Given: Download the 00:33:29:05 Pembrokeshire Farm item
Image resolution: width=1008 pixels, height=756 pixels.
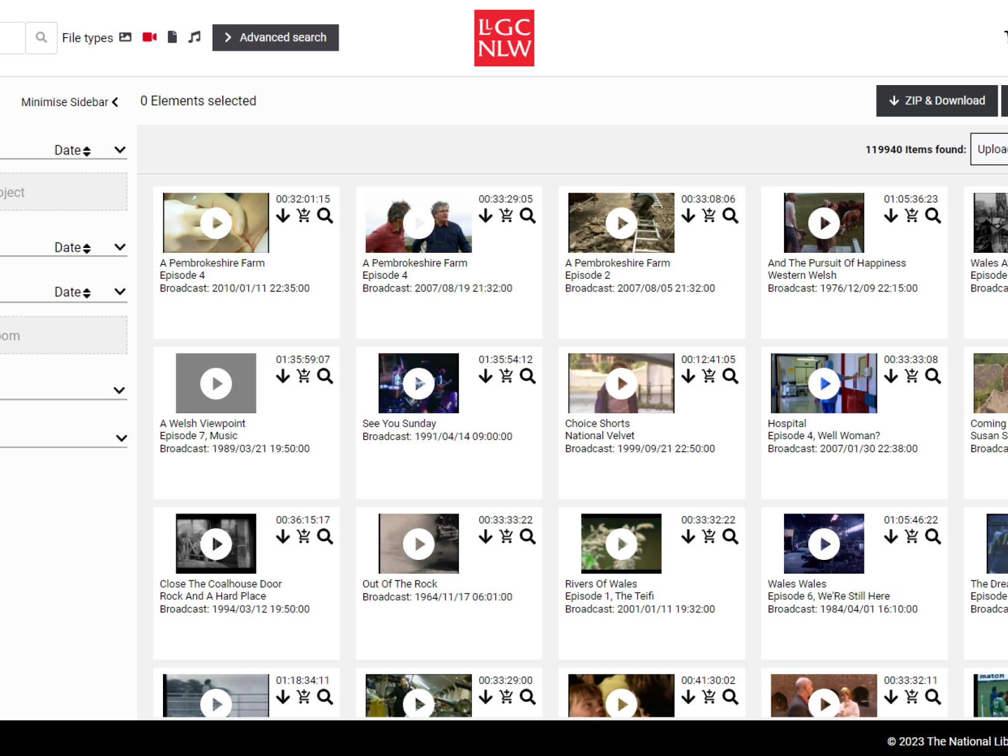Looking at the screenshot, I should [486, 215].
